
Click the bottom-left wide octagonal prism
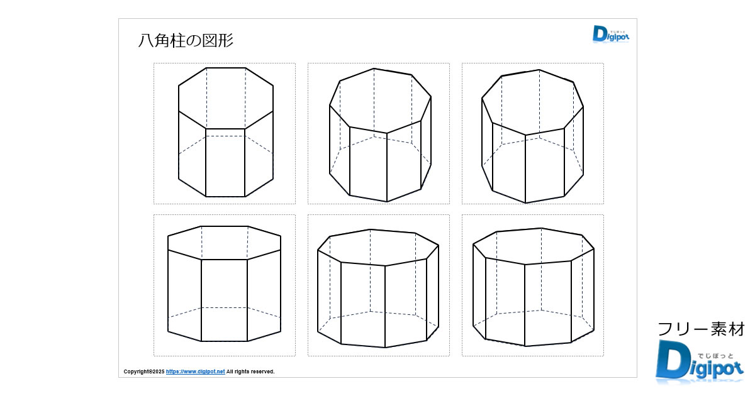[x=224, y=283]
